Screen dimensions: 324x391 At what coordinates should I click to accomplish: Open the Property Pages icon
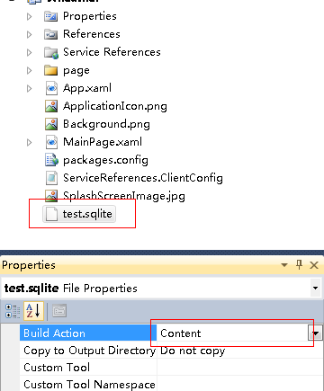tap(59, 311)
